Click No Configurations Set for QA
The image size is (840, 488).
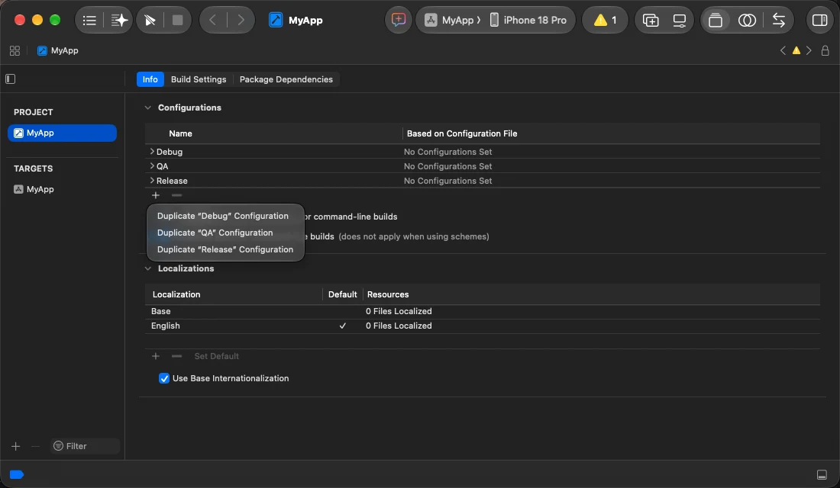click(447, 166)
